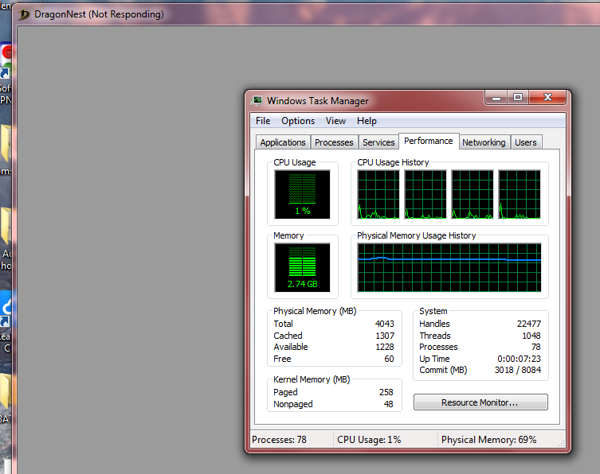Click the second CPU Usage History graph
Screen dimensions: 600x474
(x=425, y=194)
